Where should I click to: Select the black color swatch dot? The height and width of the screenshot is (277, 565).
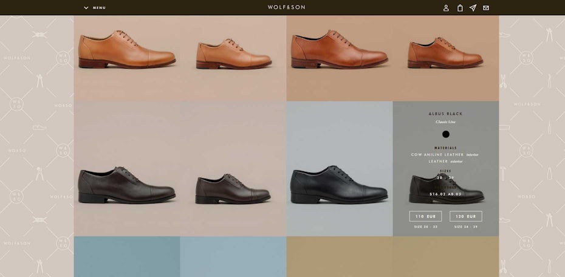(446, 134)
